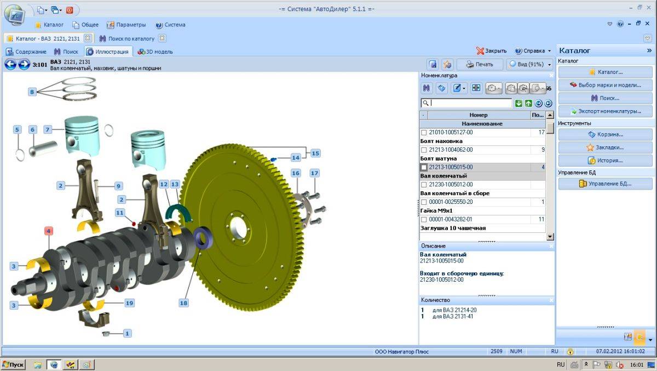The image size is (657, 371).
Task: Click the help question mark in title bar area
Action: tap(620, 24)
